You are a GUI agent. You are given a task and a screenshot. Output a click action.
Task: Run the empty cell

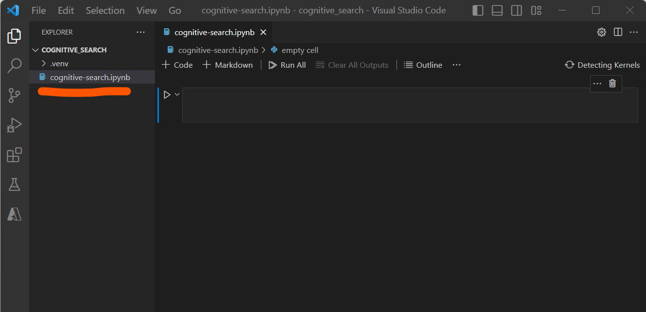(167, 94)
